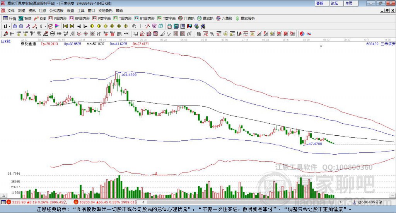Open the 资讯 menu

pos(32,10)
